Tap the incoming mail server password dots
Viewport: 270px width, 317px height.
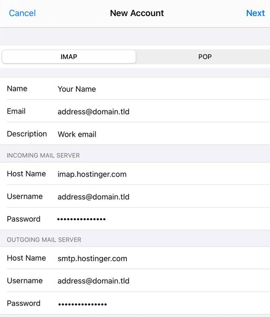tap(81, 219)
